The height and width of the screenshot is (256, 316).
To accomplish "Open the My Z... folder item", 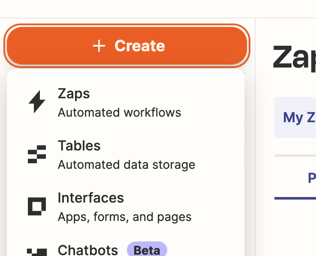I will coord(295,118).
